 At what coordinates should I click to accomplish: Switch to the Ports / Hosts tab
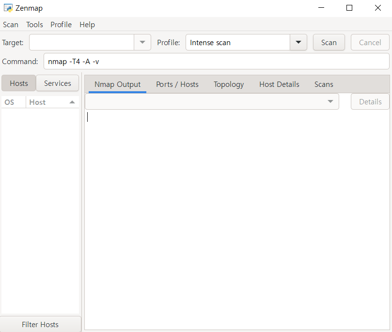(177, 84)
